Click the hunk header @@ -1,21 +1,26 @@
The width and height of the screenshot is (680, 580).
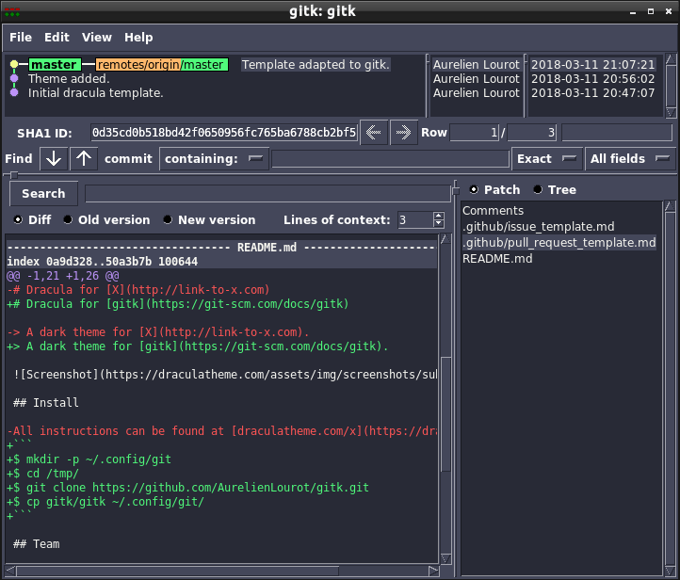pyautogui.click(x=63, y=276)
